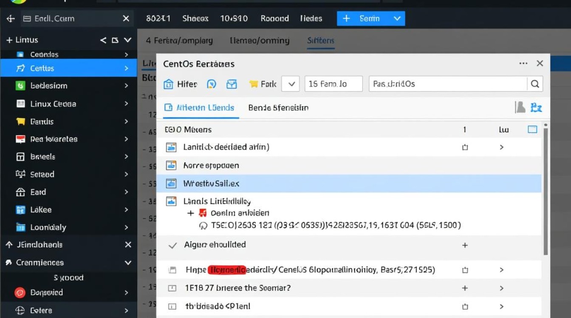The height and width of the screenshot is (318, 571).
Task: Select the ħorre sṗopdoen row
Action: coord(349,165)
